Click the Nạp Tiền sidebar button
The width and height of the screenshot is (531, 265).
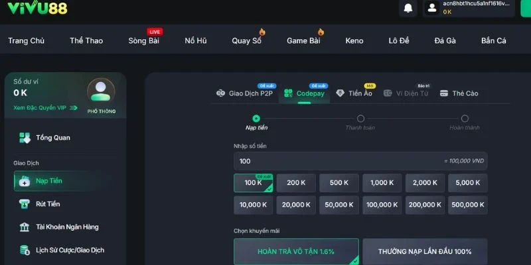[x=49, y=181]
